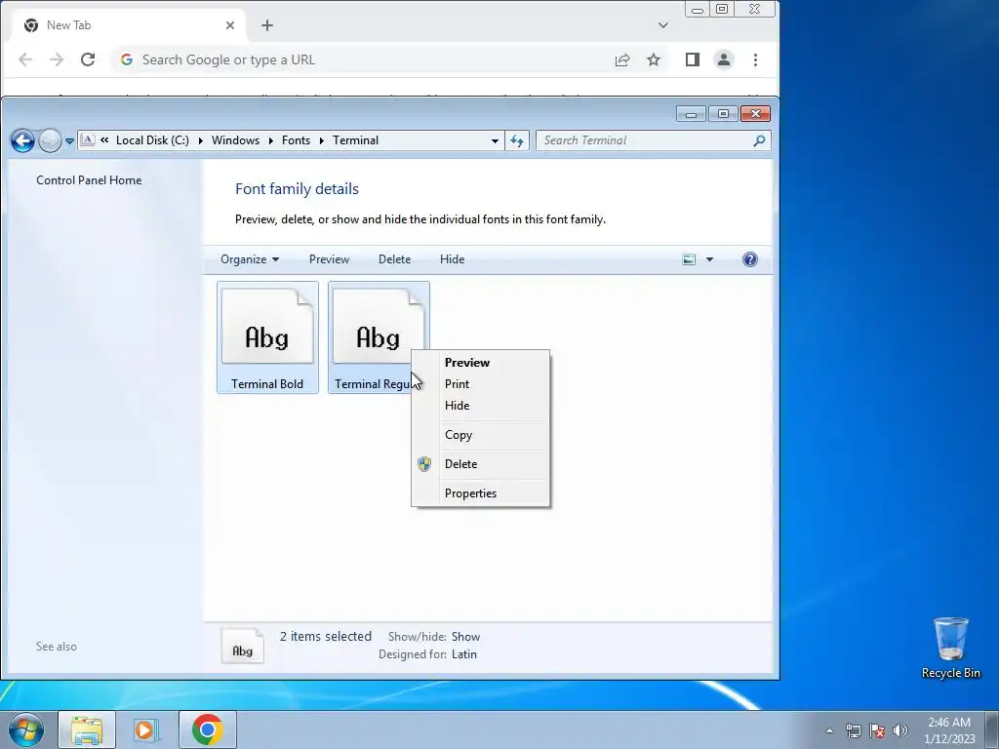Open the Help question mark icon
The image size is (999, 749).
click(x=750, y=259)
